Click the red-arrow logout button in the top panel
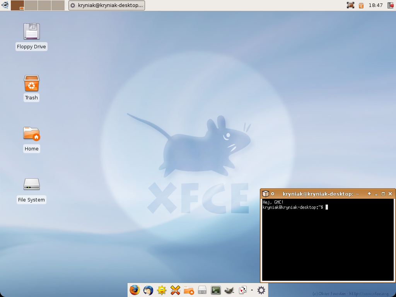Screen dimensions: 396x297 390,5
